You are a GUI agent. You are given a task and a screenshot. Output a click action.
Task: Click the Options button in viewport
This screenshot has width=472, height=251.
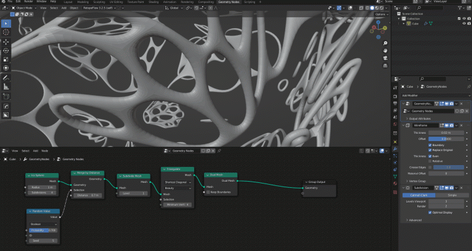click(380, 14)
